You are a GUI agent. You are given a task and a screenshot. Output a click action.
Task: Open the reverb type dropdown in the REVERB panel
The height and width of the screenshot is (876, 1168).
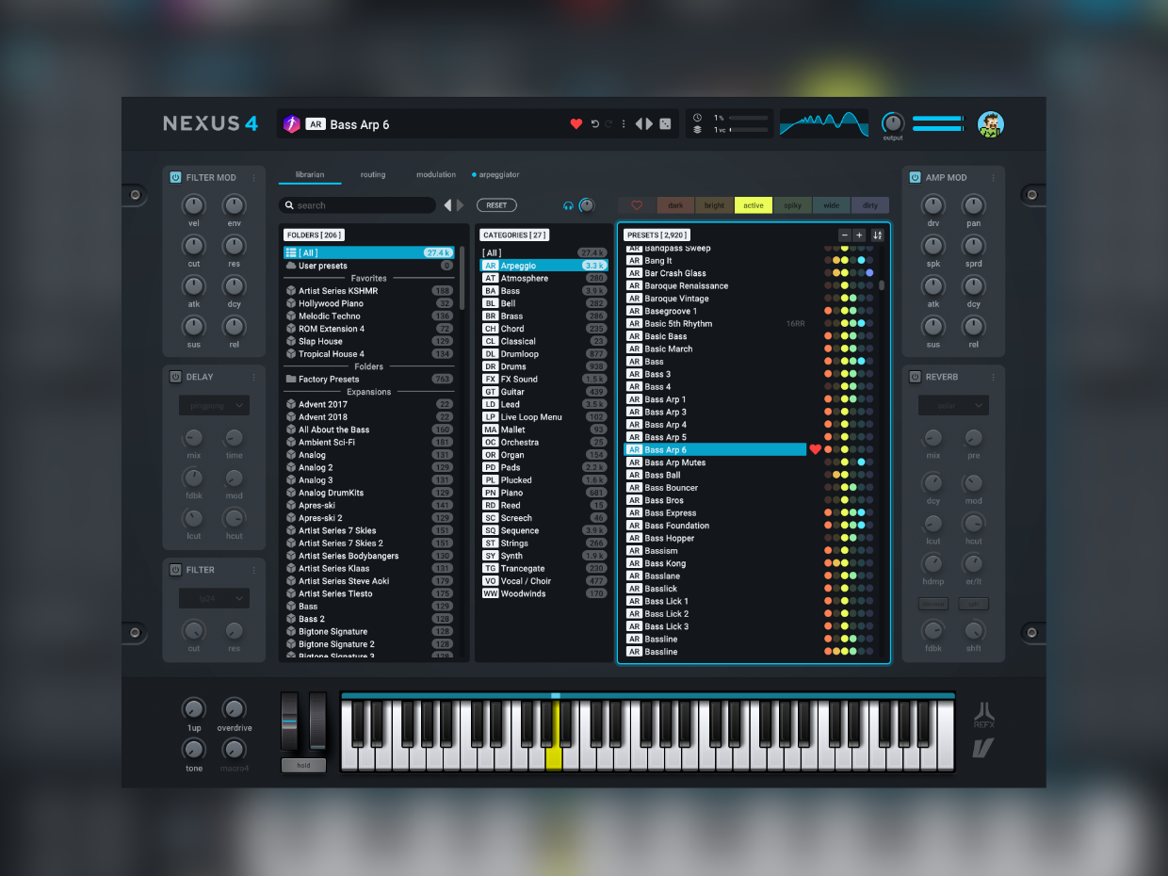952,405
